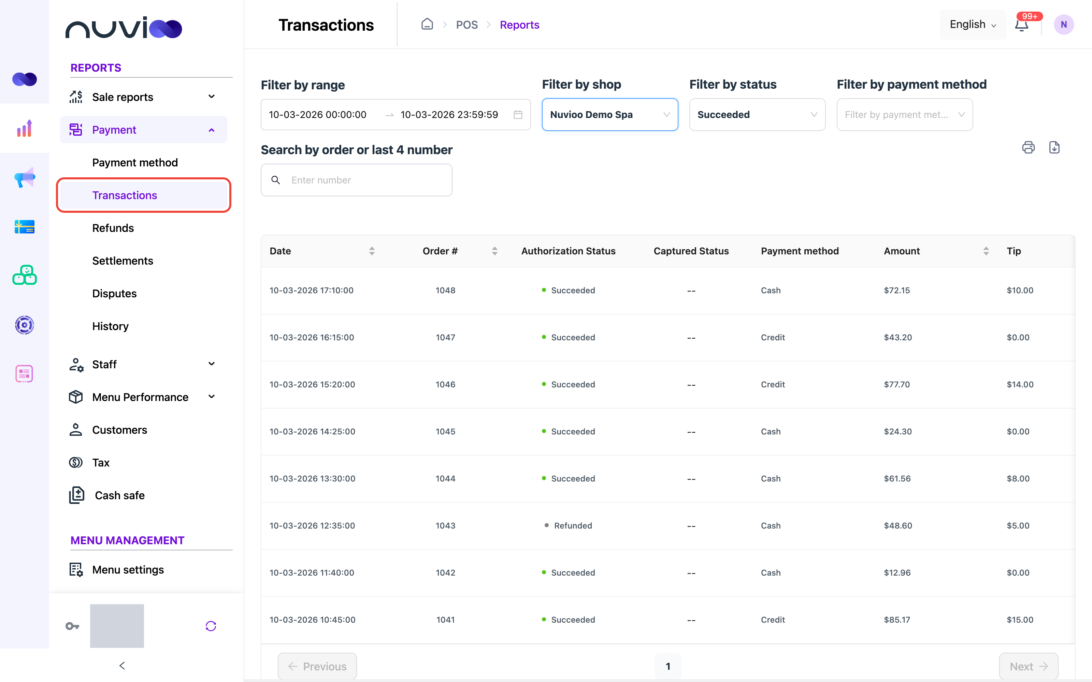The width and height of the screenshot is (1092, 682).
Task: Click order number 1045 cell
Action: click(445, 432)
